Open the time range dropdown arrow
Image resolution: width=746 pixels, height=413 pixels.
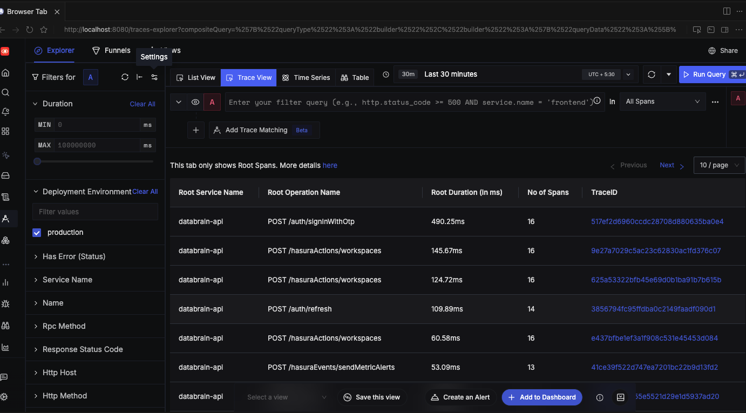(628, 75)
